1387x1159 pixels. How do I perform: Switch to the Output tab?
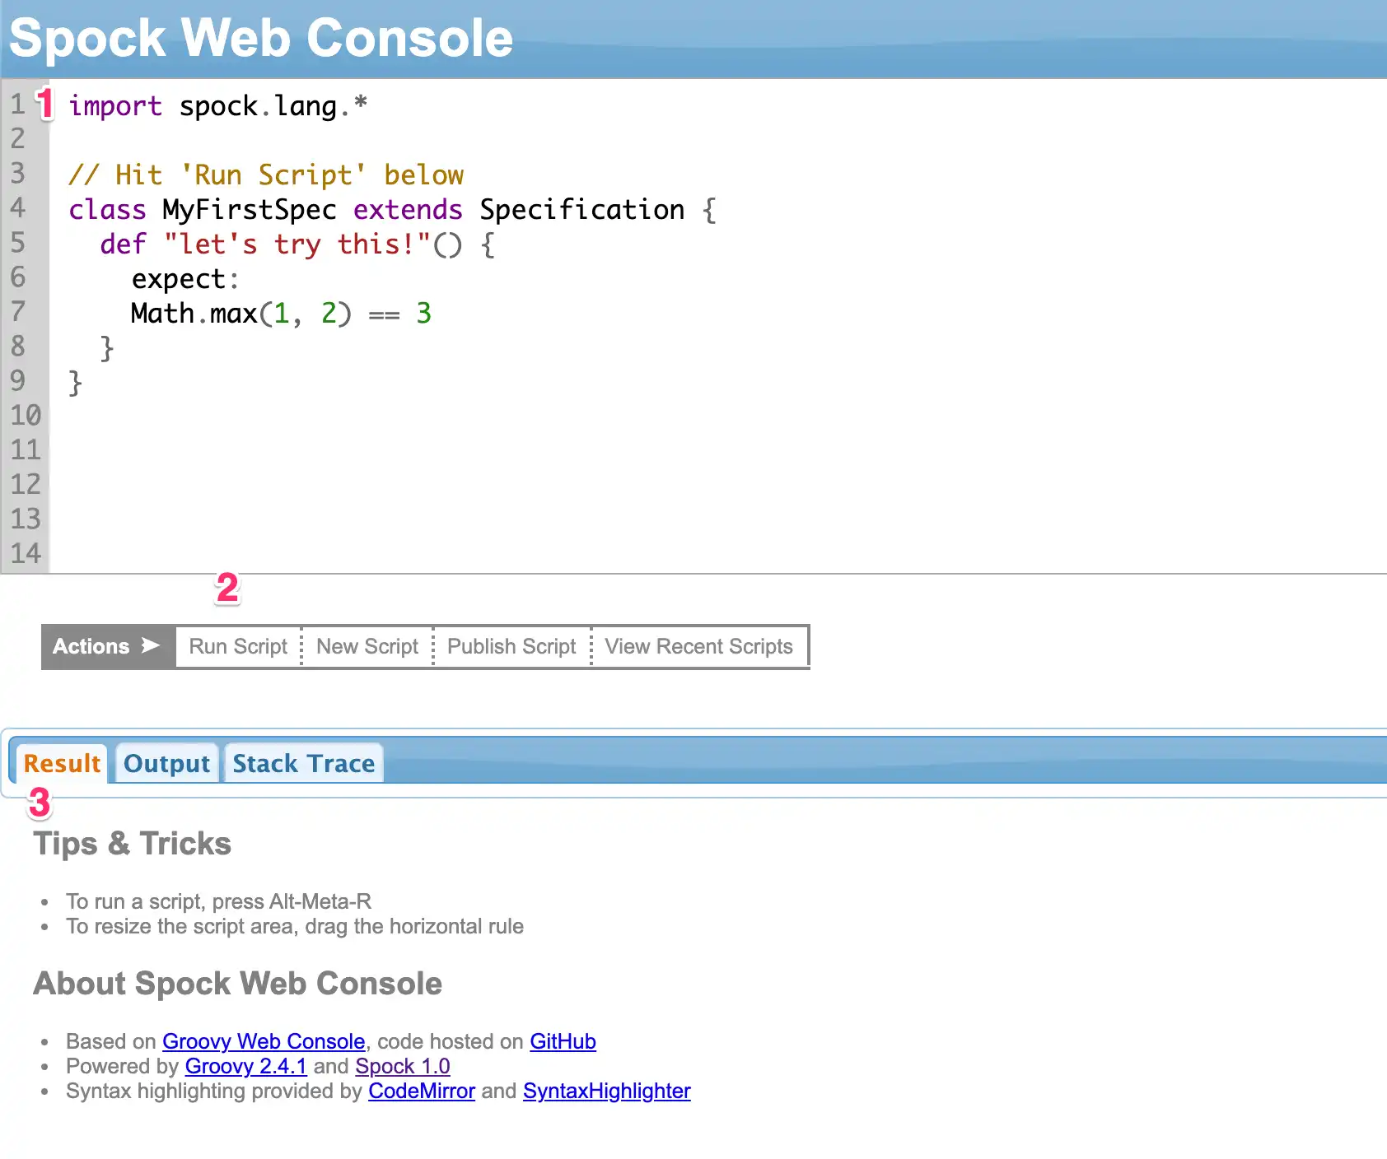[166, 763]
